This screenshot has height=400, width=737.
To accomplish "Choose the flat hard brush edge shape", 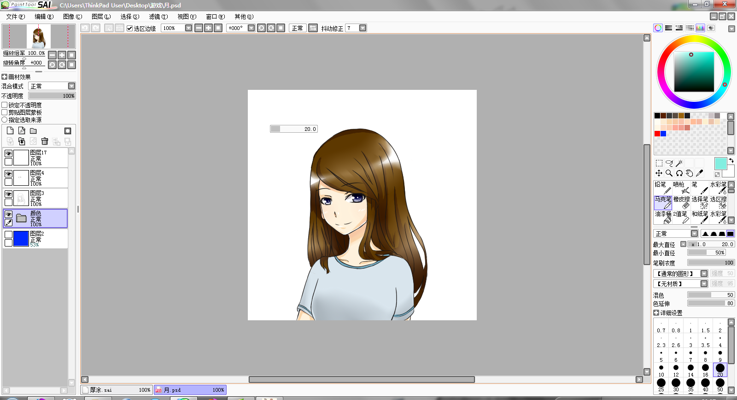I will (731, 234).
